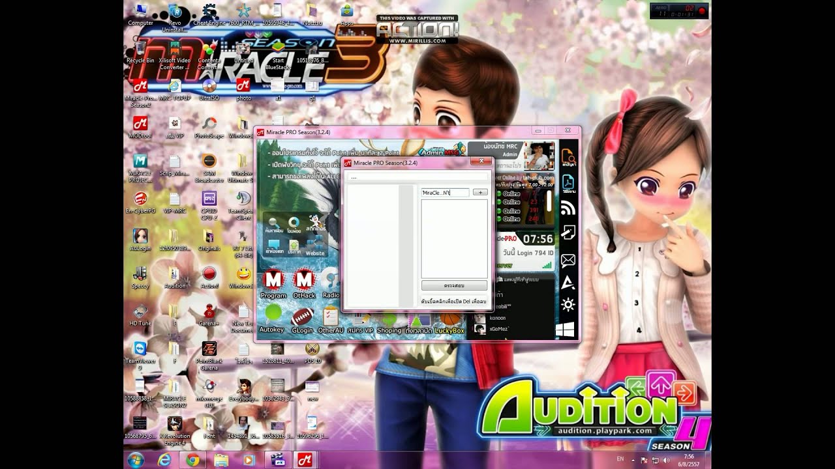Open AuLogin desktop shortcut

140,240
